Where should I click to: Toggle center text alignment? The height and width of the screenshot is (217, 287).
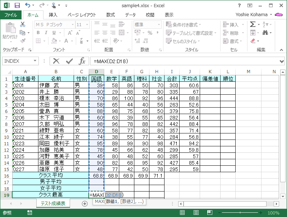click(x=105, y=33)
